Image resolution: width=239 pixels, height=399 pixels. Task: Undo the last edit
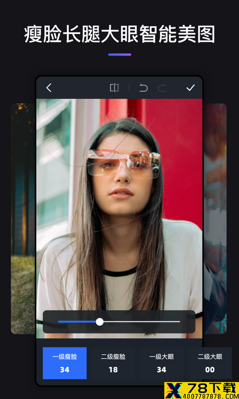143,88
